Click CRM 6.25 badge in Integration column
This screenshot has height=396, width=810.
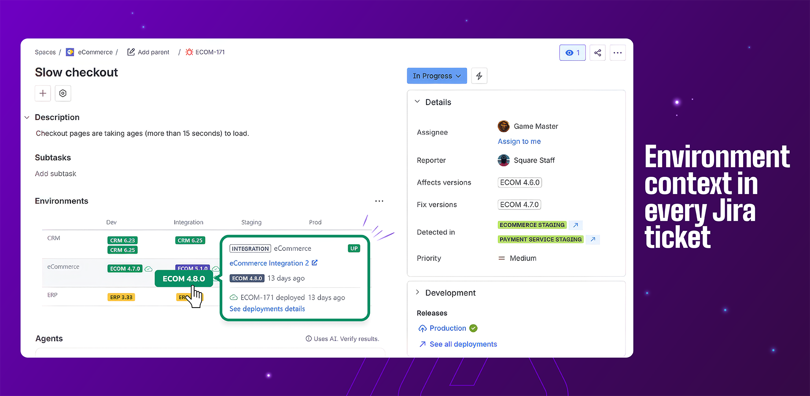(x=190, y=241)
